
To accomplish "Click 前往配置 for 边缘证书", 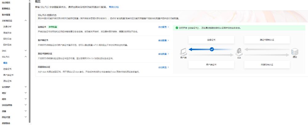I will click(163, 27).
